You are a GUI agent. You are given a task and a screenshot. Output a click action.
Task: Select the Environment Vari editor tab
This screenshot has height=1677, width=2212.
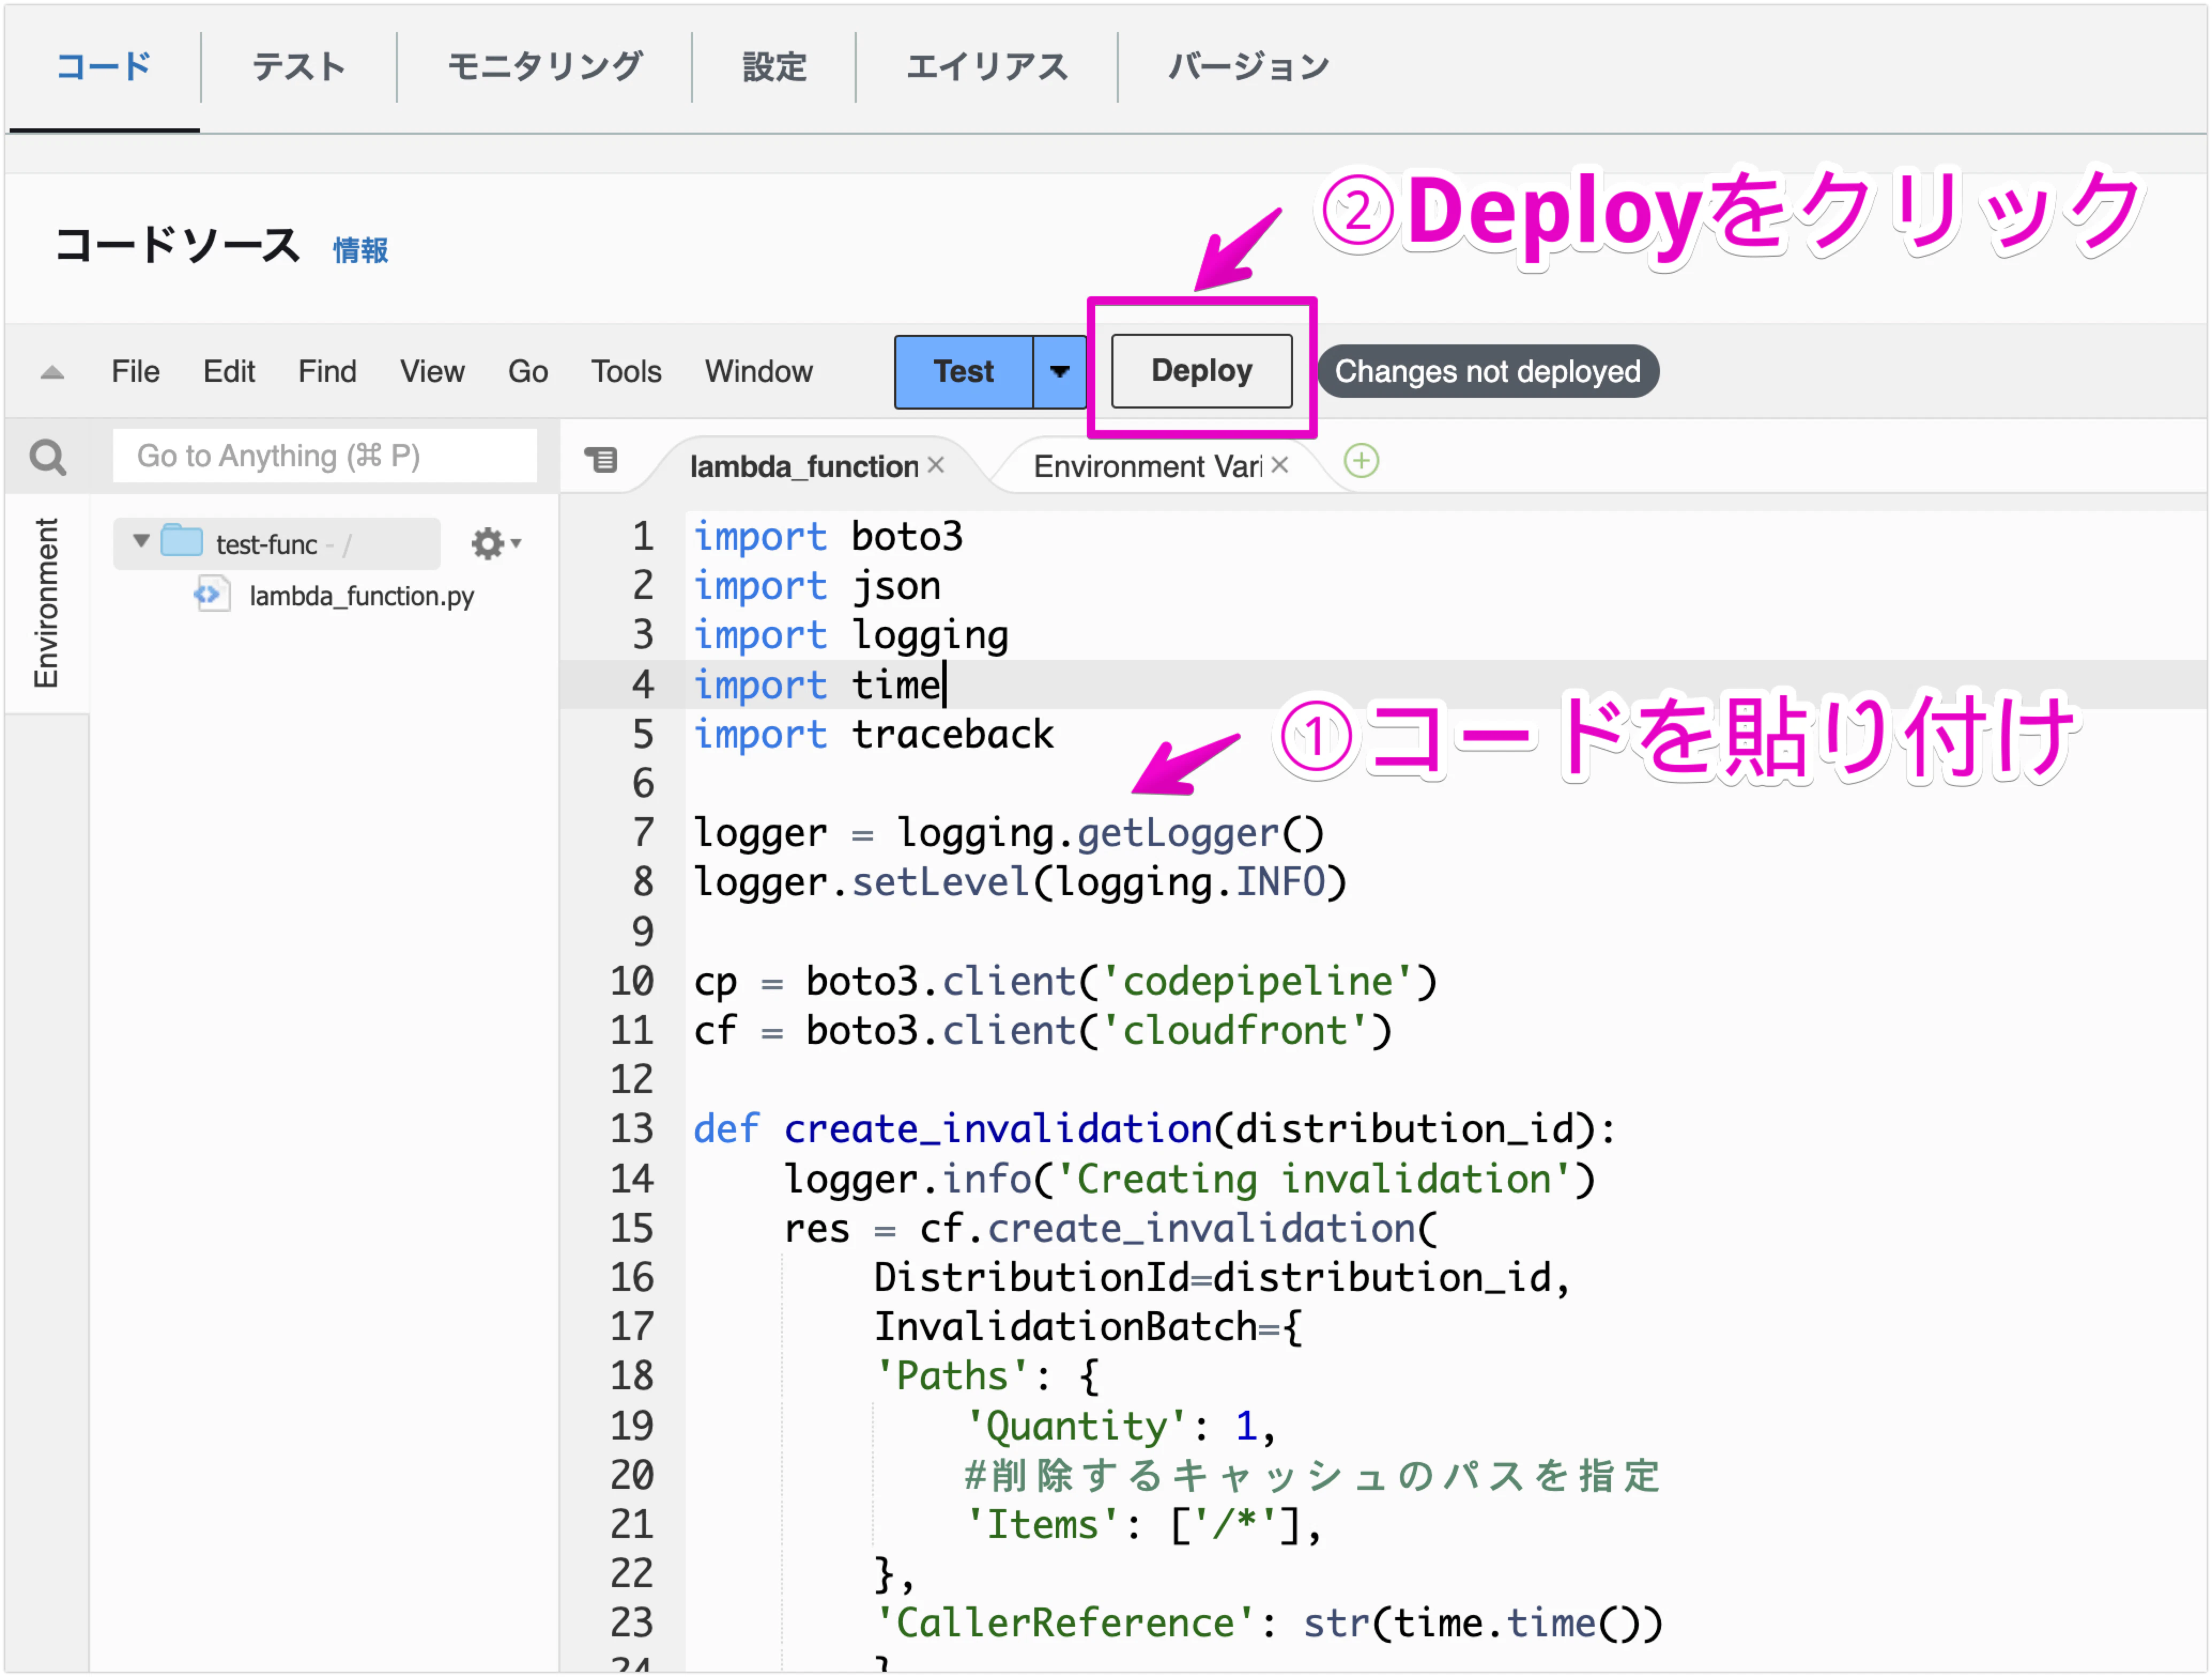click(1147, 466)
